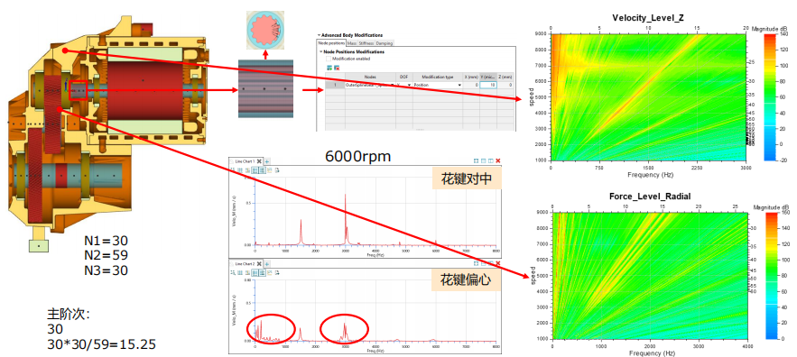Toggle the second highlighted axis button in the Line Chart 1 toolbar
797x357 pixels.
tap(263, 170)
